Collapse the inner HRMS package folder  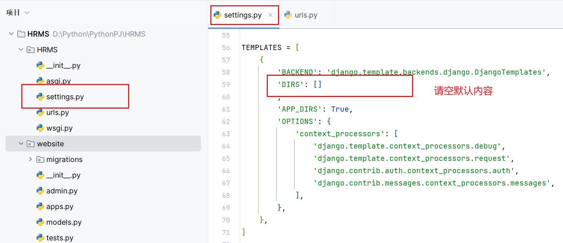(21, 50)
